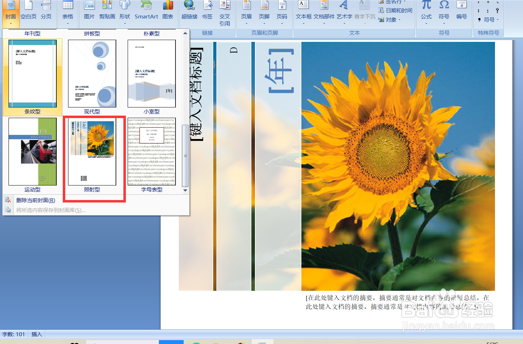
Task: Click the 拼板型 cover label
Action: 92,33
